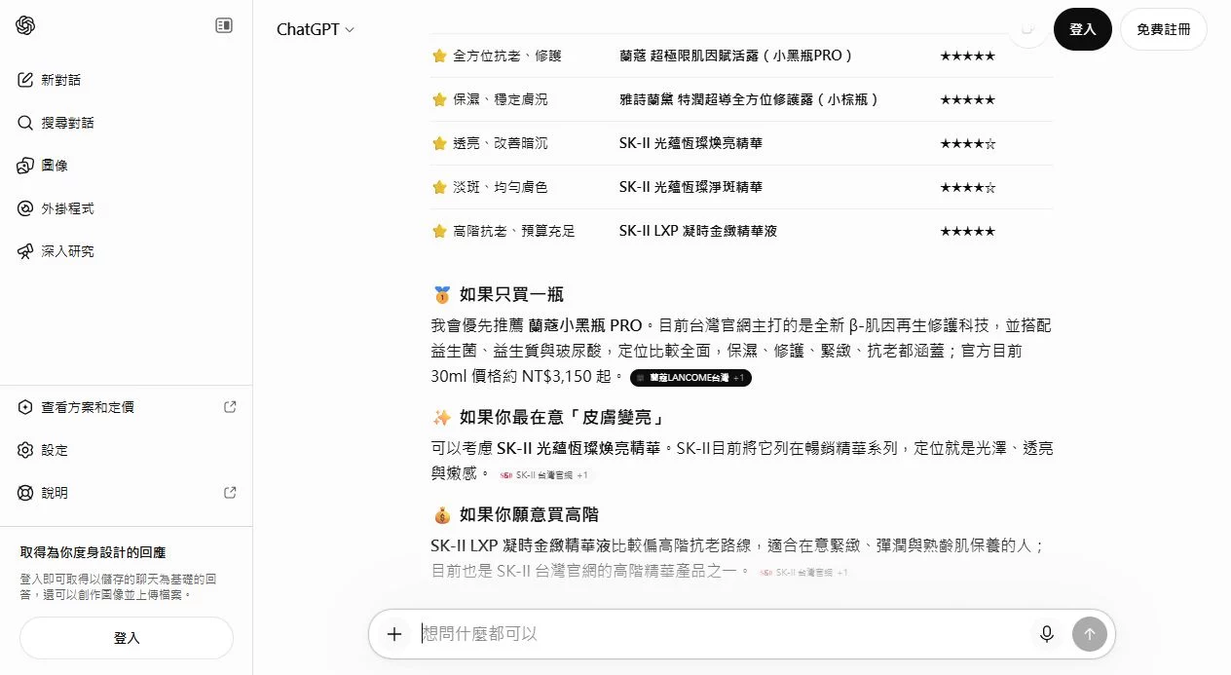Select table cell 蘭蔻 超極限肌因賦活露
Image resolution: width=1231 pixels, height=675 pixels.
(736, 56)
